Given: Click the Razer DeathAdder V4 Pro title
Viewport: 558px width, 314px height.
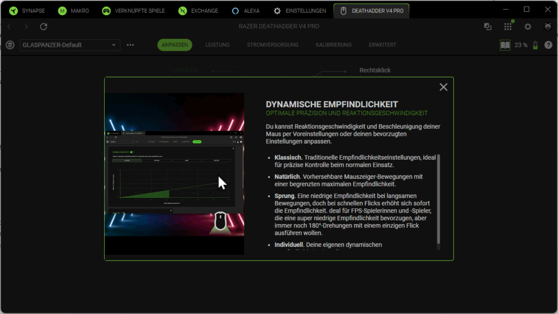Looking at the screenshot, I should click(278, 26).
